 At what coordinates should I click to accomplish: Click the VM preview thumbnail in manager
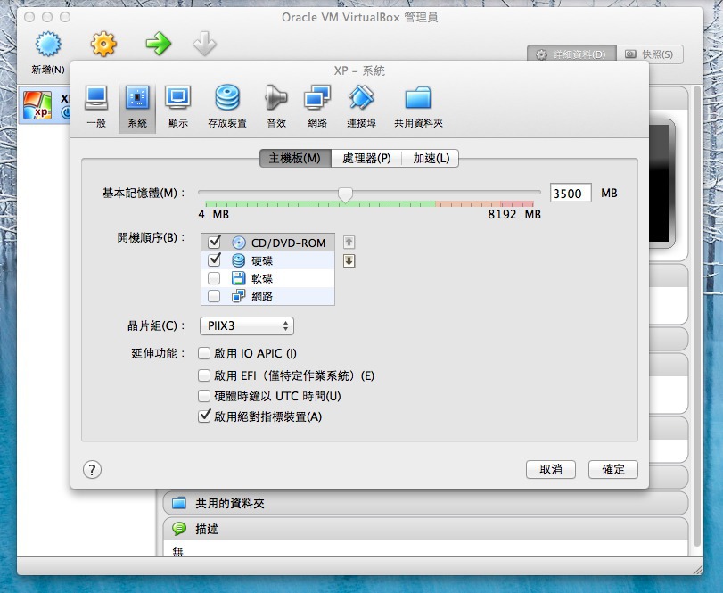661,183
